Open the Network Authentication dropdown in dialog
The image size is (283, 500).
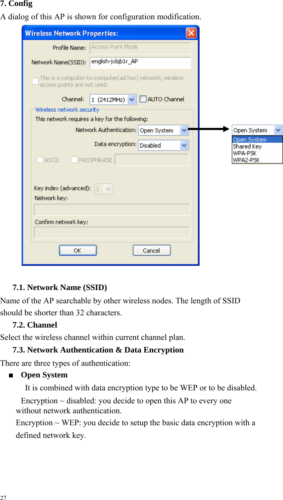[x=164, y=130]
